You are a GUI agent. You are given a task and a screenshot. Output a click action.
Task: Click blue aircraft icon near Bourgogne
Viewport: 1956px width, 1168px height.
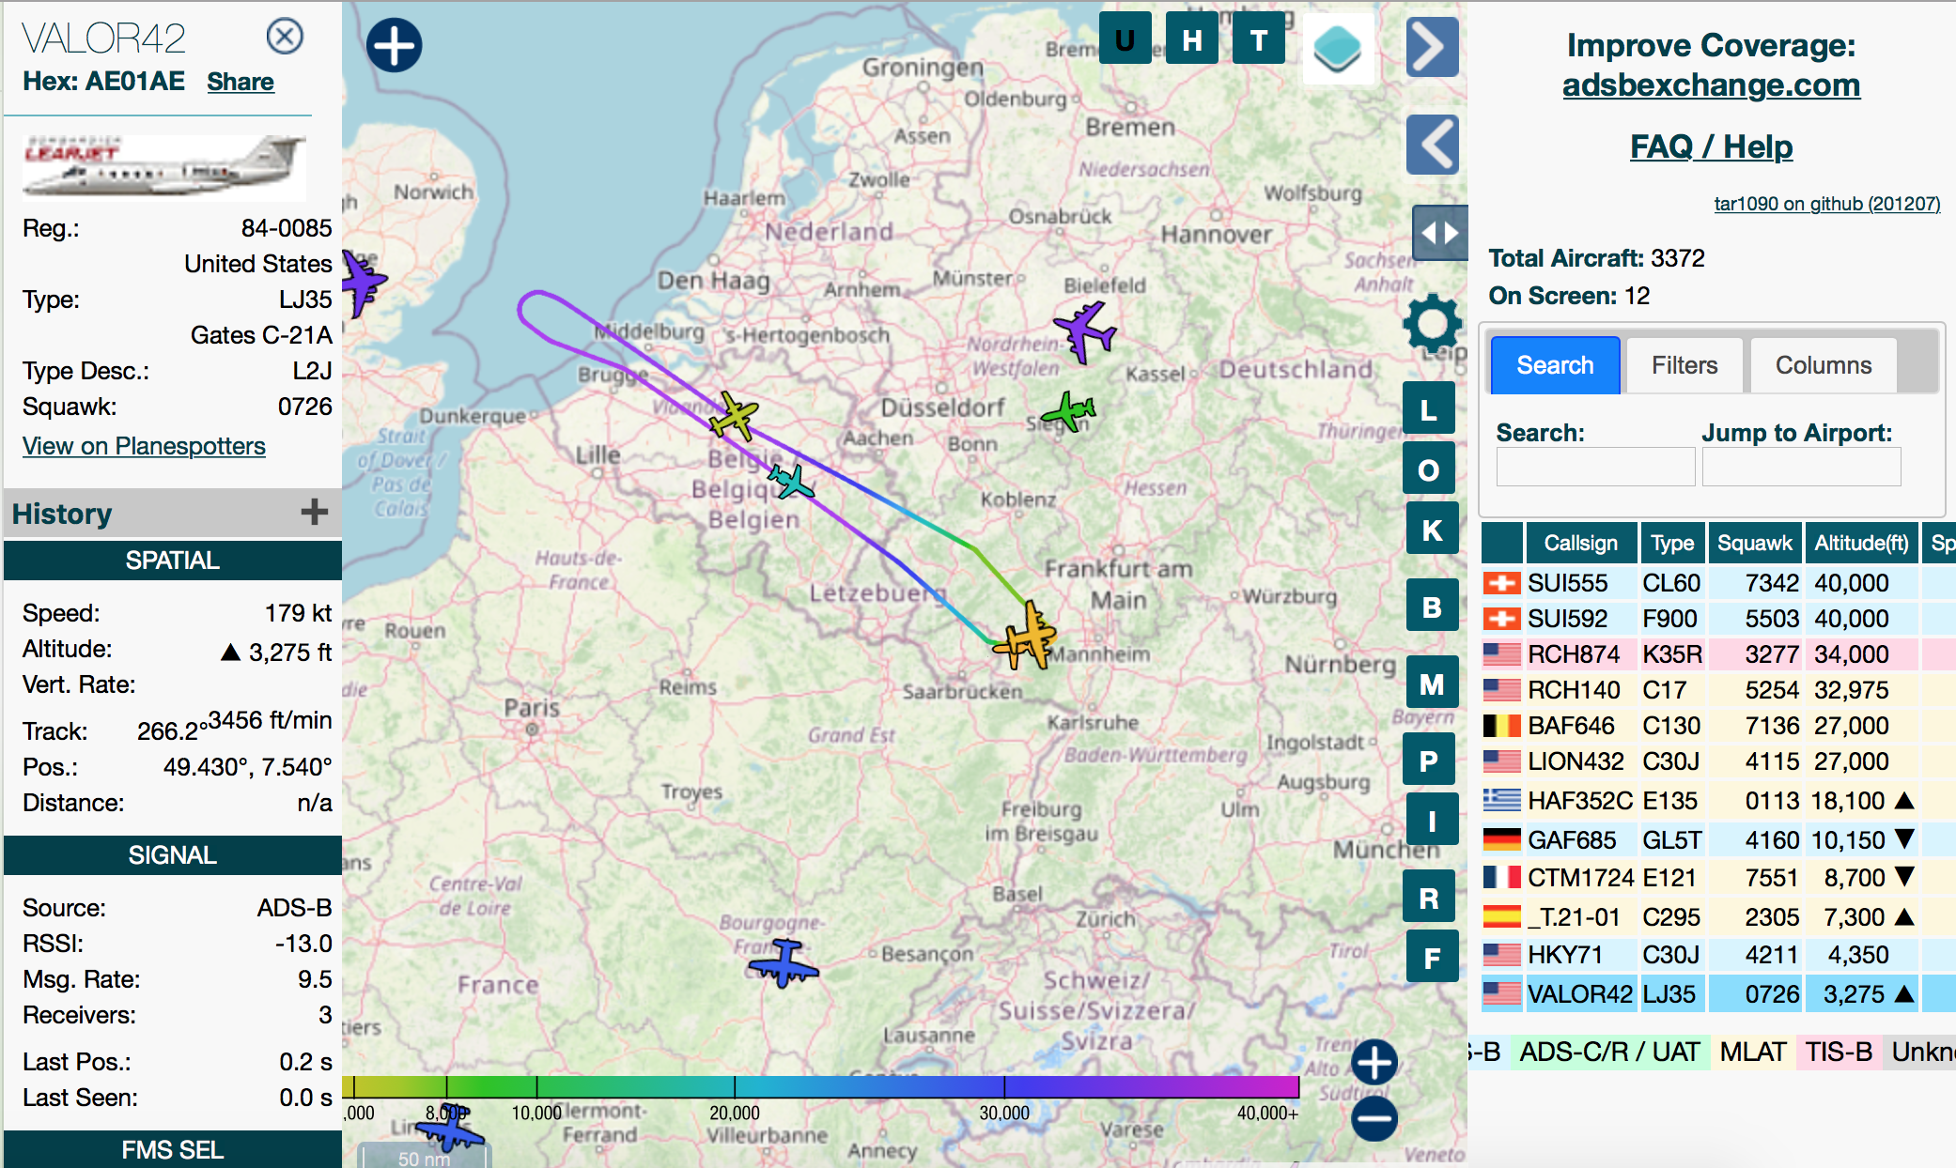click(784, 964)
